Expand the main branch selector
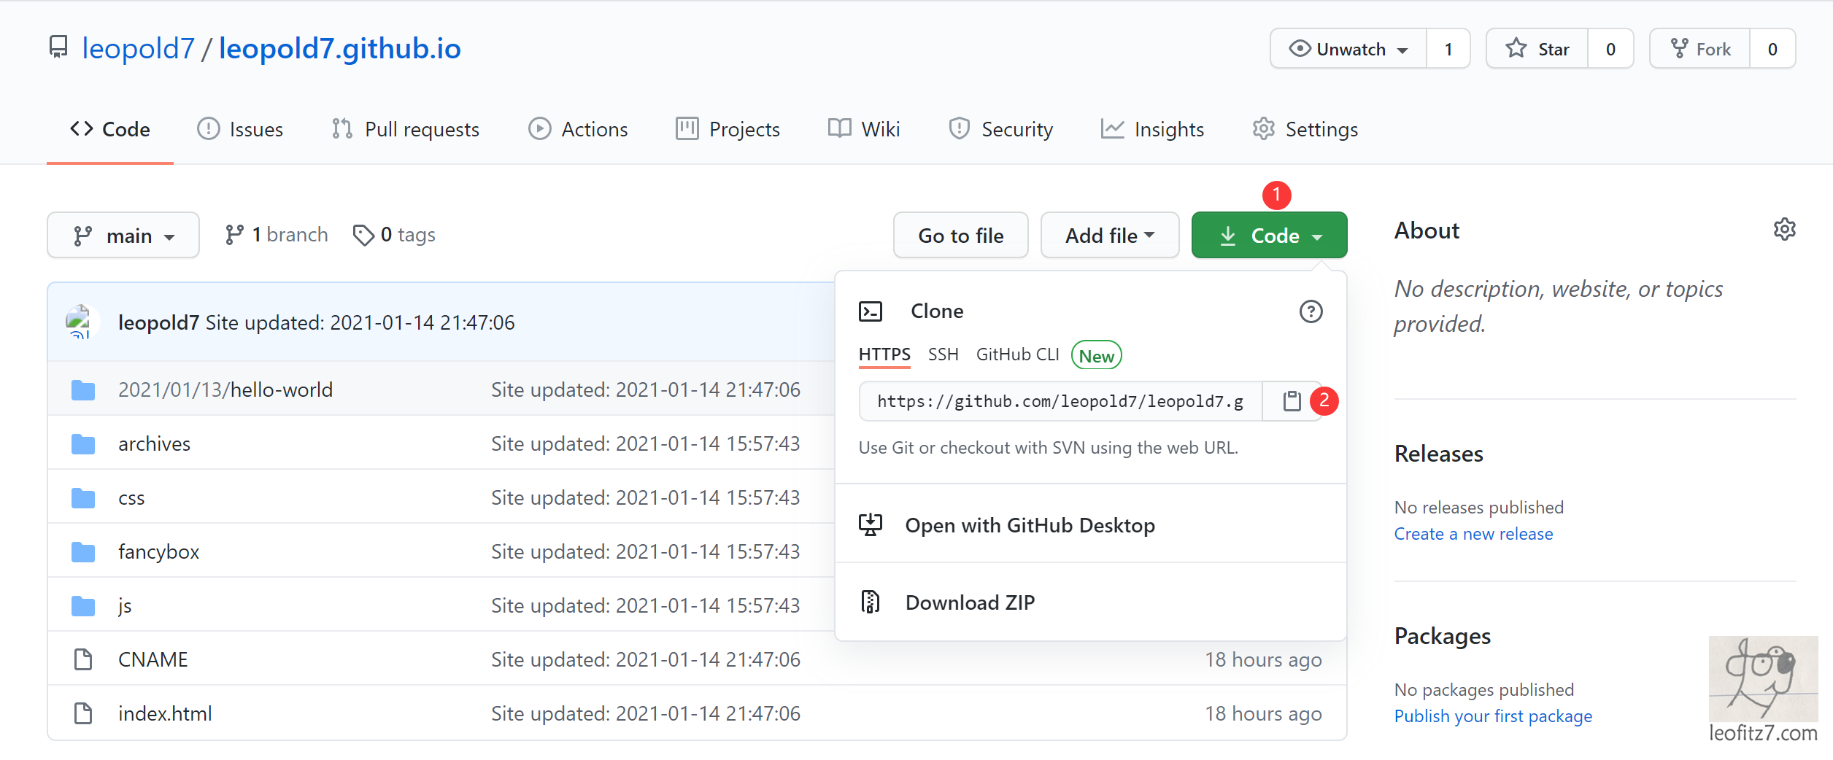The width and height of the screenshot is (1833, 760). point(123,236)
